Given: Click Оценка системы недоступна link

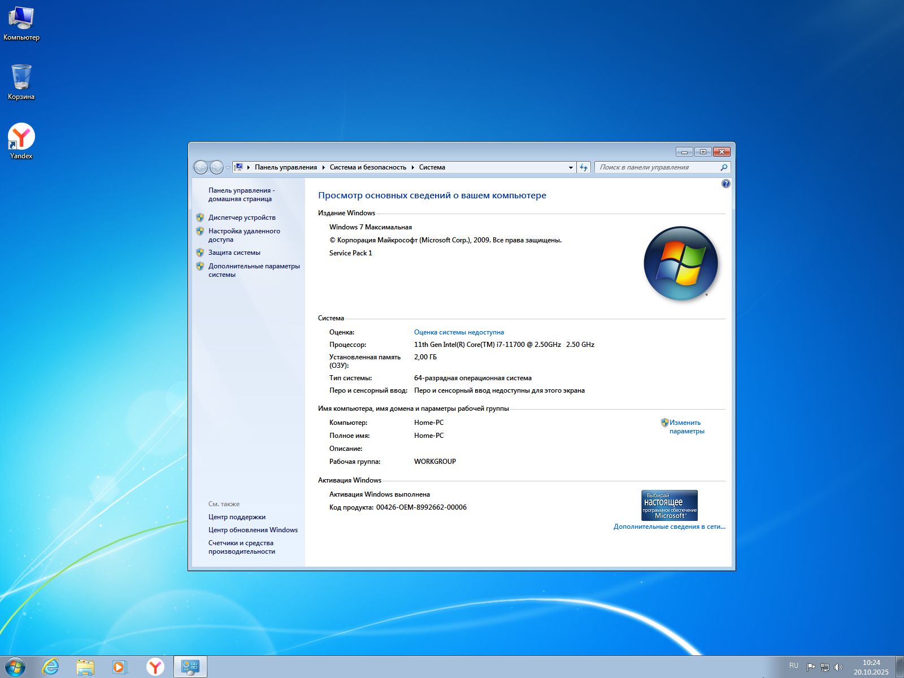Looking at the screenshot, I should [459, 332].
